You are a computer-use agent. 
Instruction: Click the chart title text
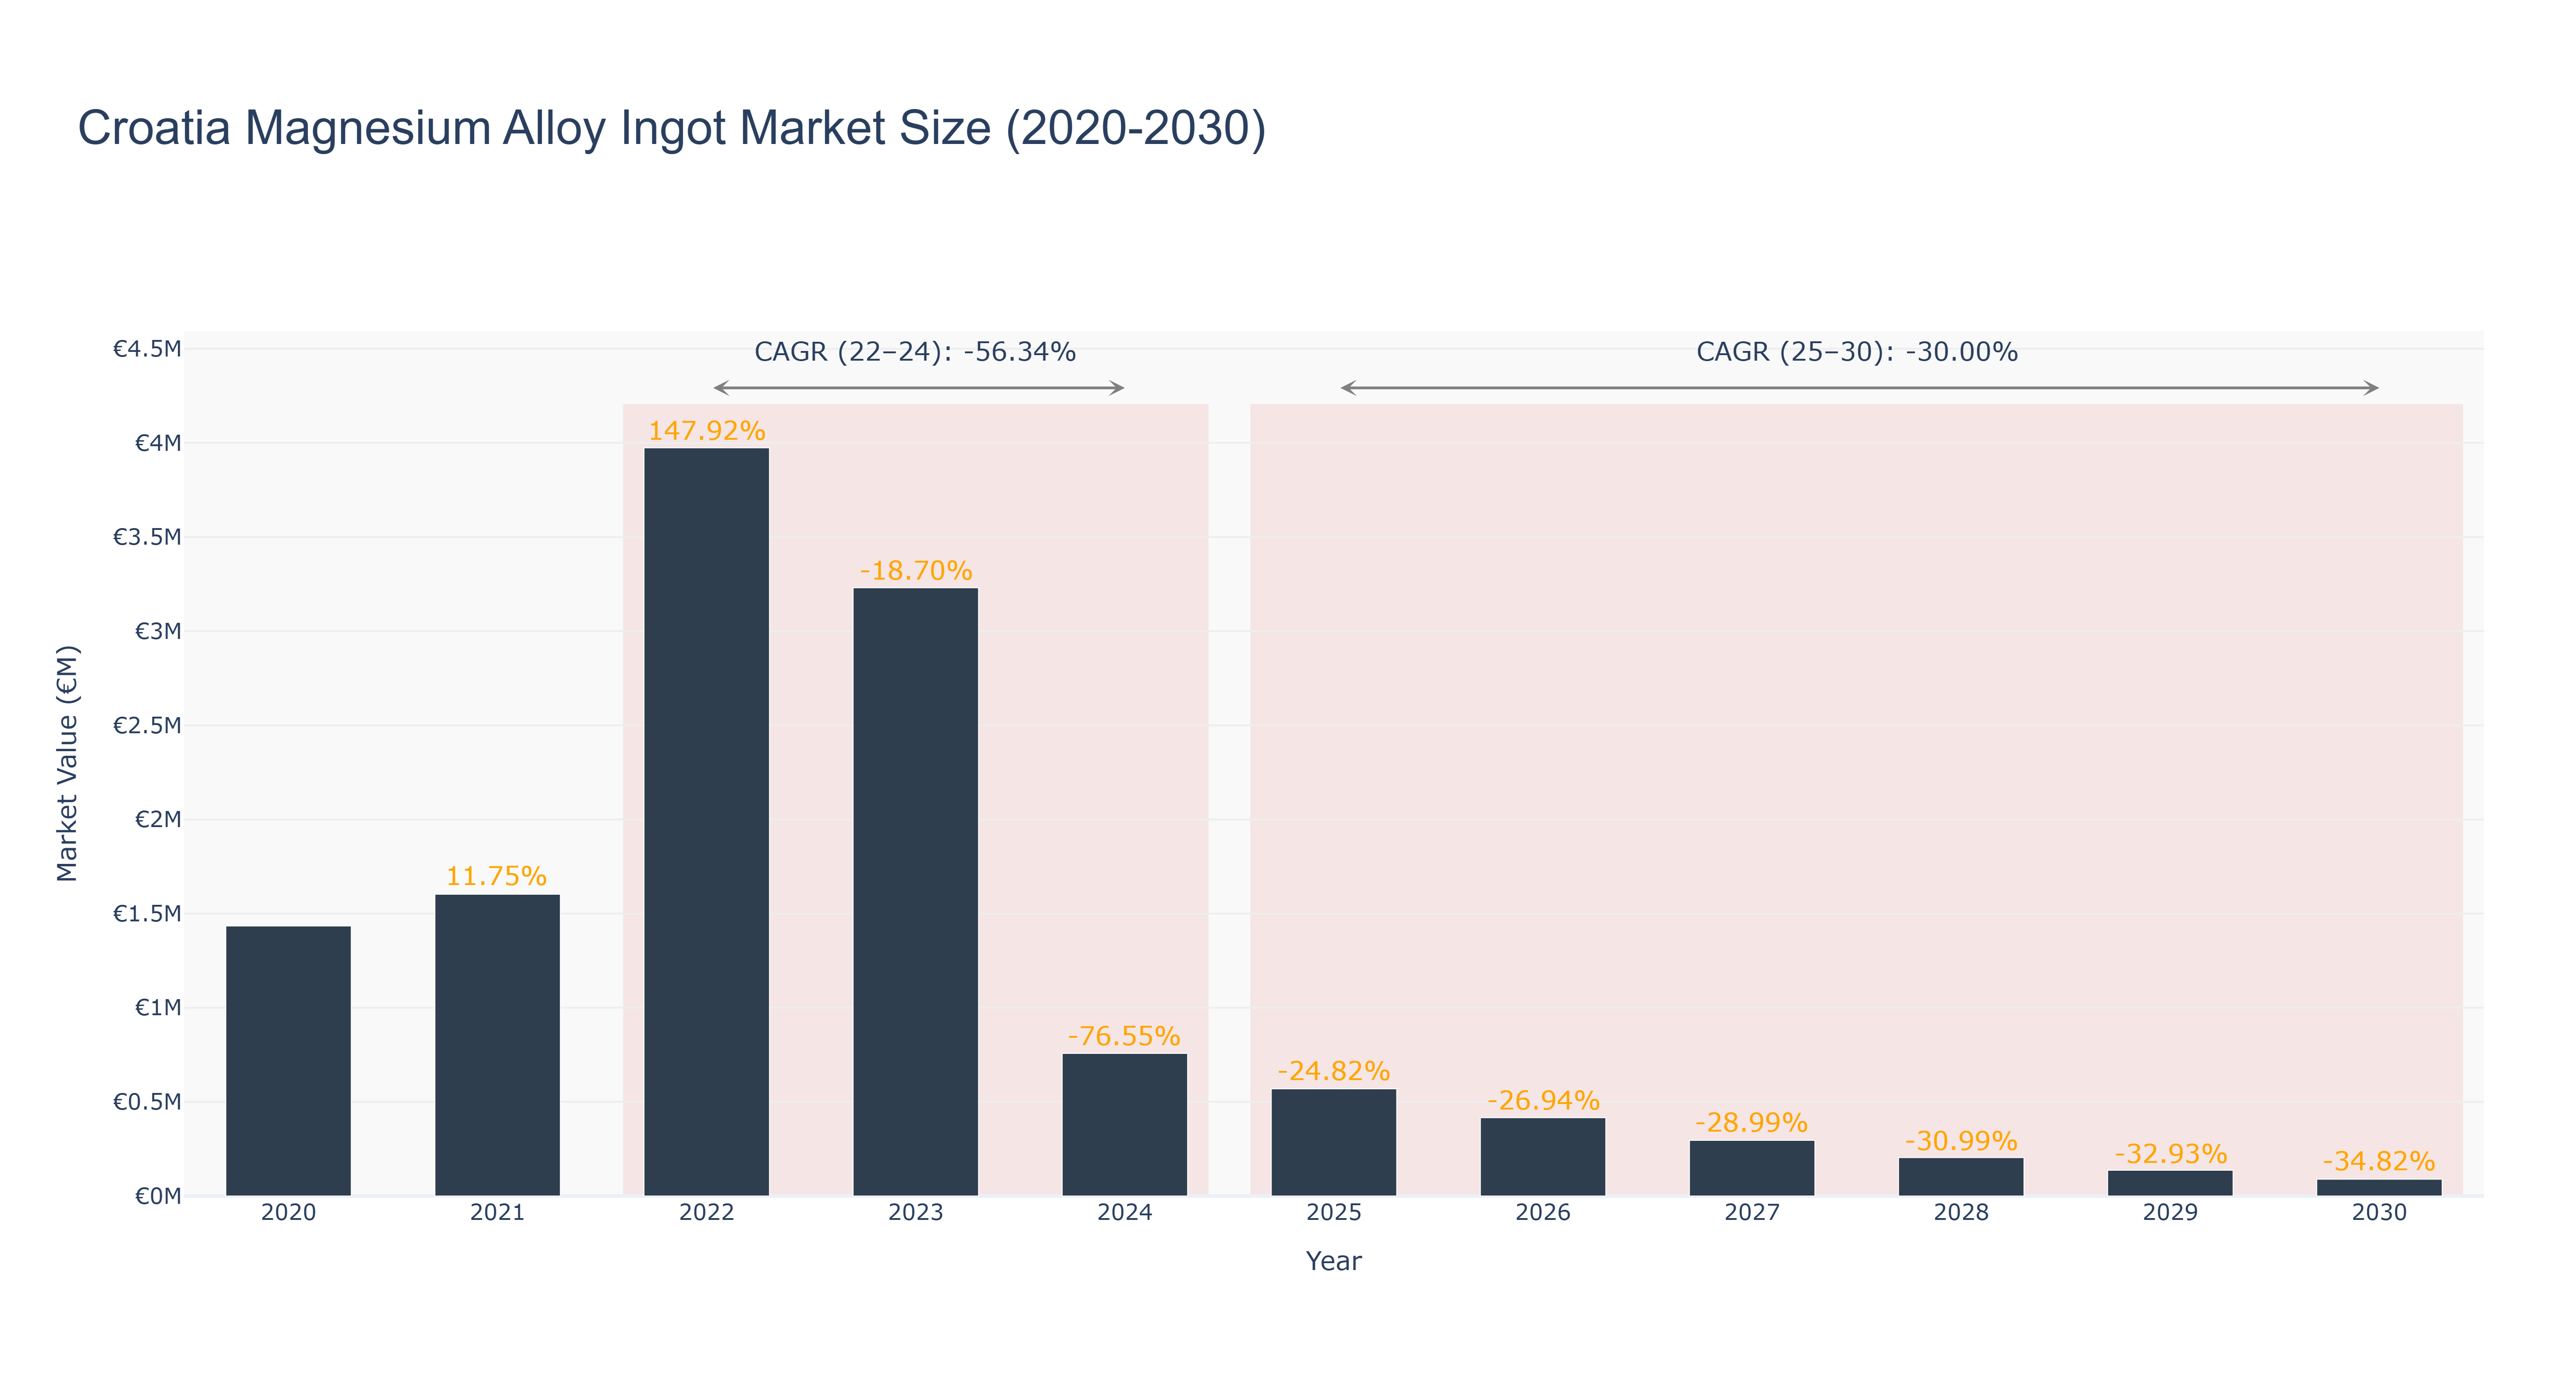672,128
